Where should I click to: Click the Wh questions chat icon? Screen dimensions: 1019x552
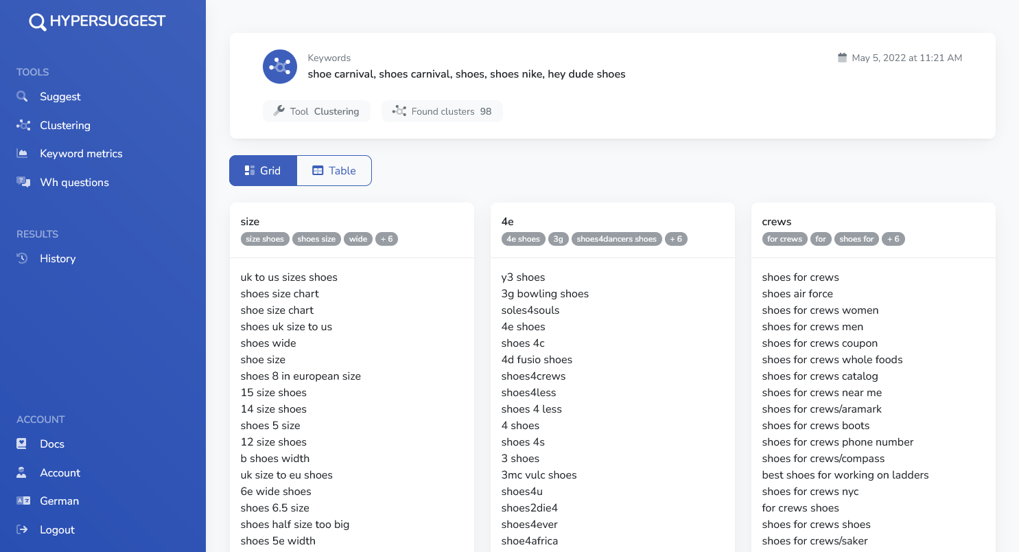tap(23, 182)
